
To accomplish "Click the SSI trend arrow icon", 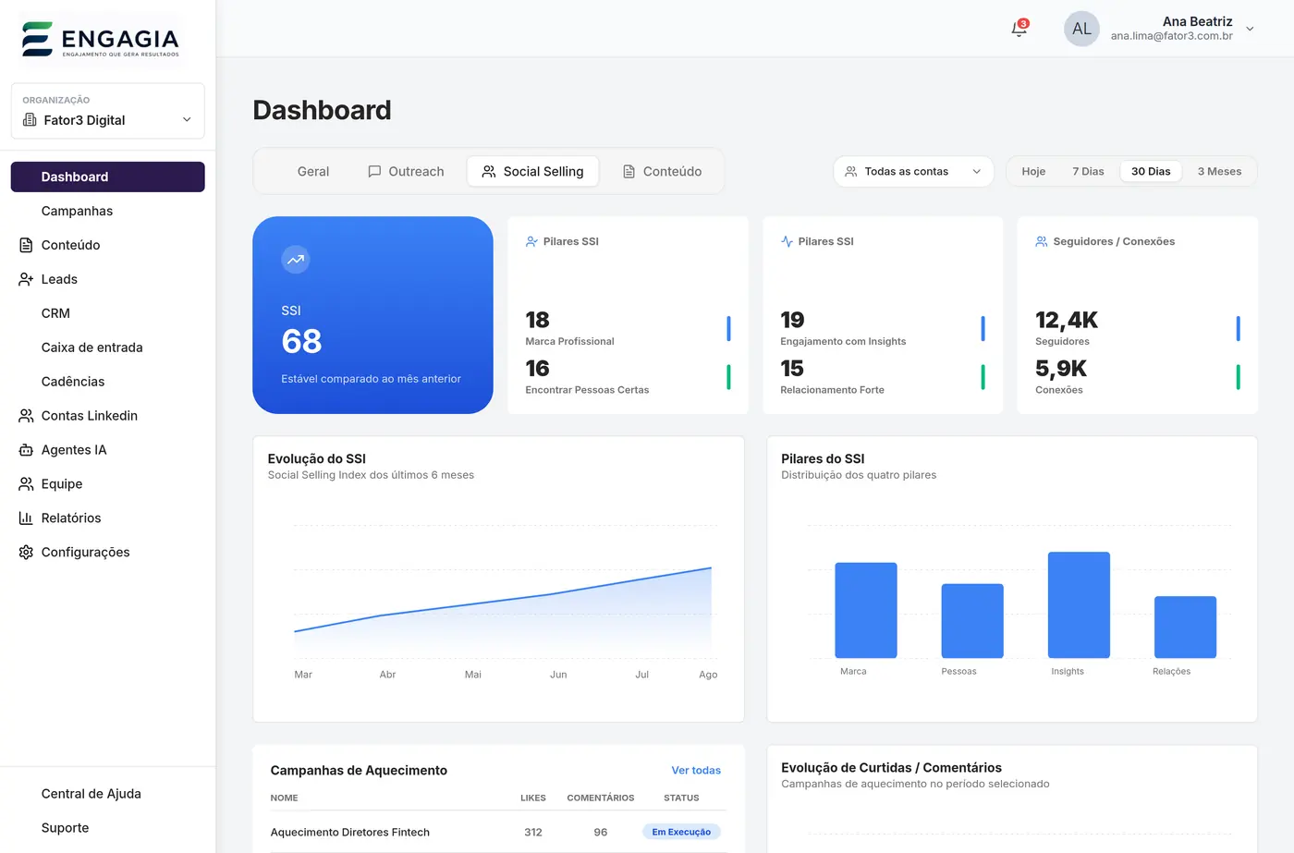I will coord(295,260).
